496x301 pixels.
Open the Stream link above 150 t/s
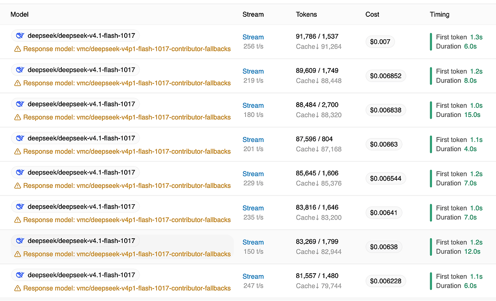(x=253, y=242)
